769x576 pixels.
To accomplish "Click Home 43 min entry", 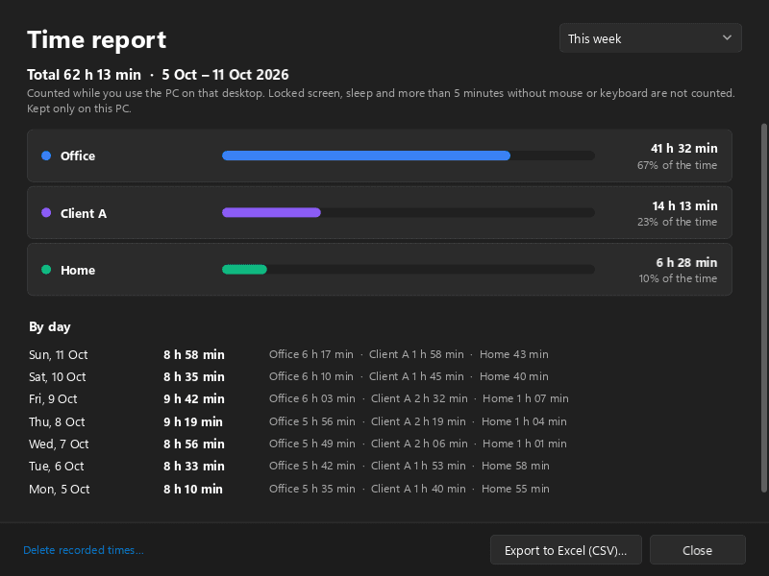I will [x=514, y=354].
